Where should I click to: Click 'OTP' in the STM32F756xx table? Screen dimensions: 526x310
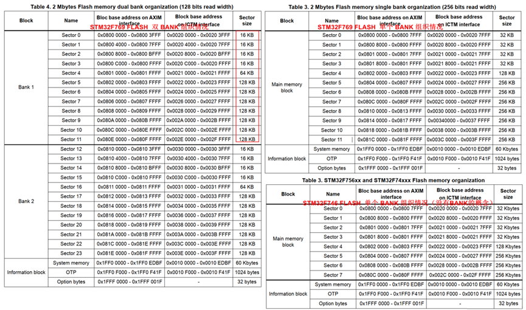333,294
